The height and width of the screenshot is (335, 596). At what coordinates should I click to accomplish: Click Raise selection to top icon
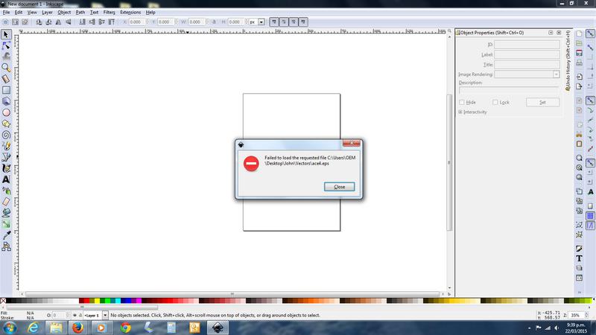[x=111, y=22]
